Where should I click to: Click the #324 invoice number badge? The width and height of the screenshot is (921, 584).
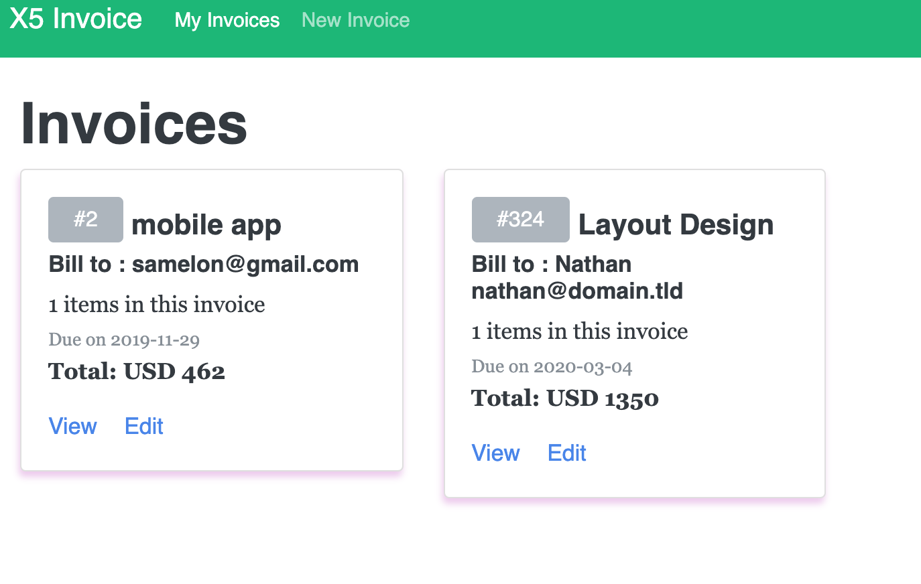click(520, 219)
